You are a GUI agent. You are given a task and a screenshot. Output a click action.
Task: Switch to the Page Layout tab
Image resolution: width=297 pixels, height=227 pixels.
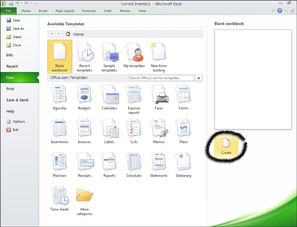(x=65, y=11)
